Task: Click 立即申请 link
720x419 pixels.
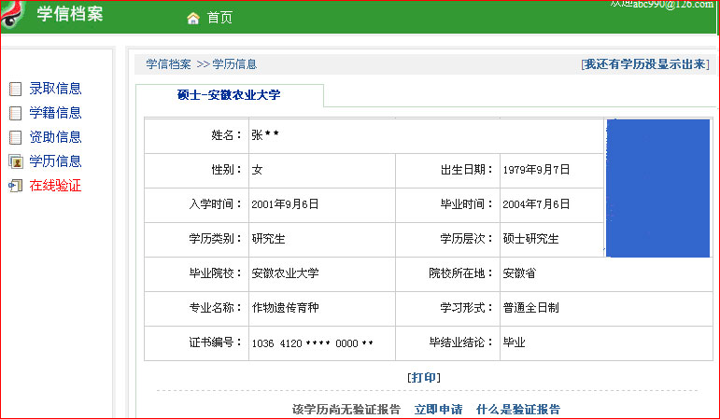Action: [438, 409]
